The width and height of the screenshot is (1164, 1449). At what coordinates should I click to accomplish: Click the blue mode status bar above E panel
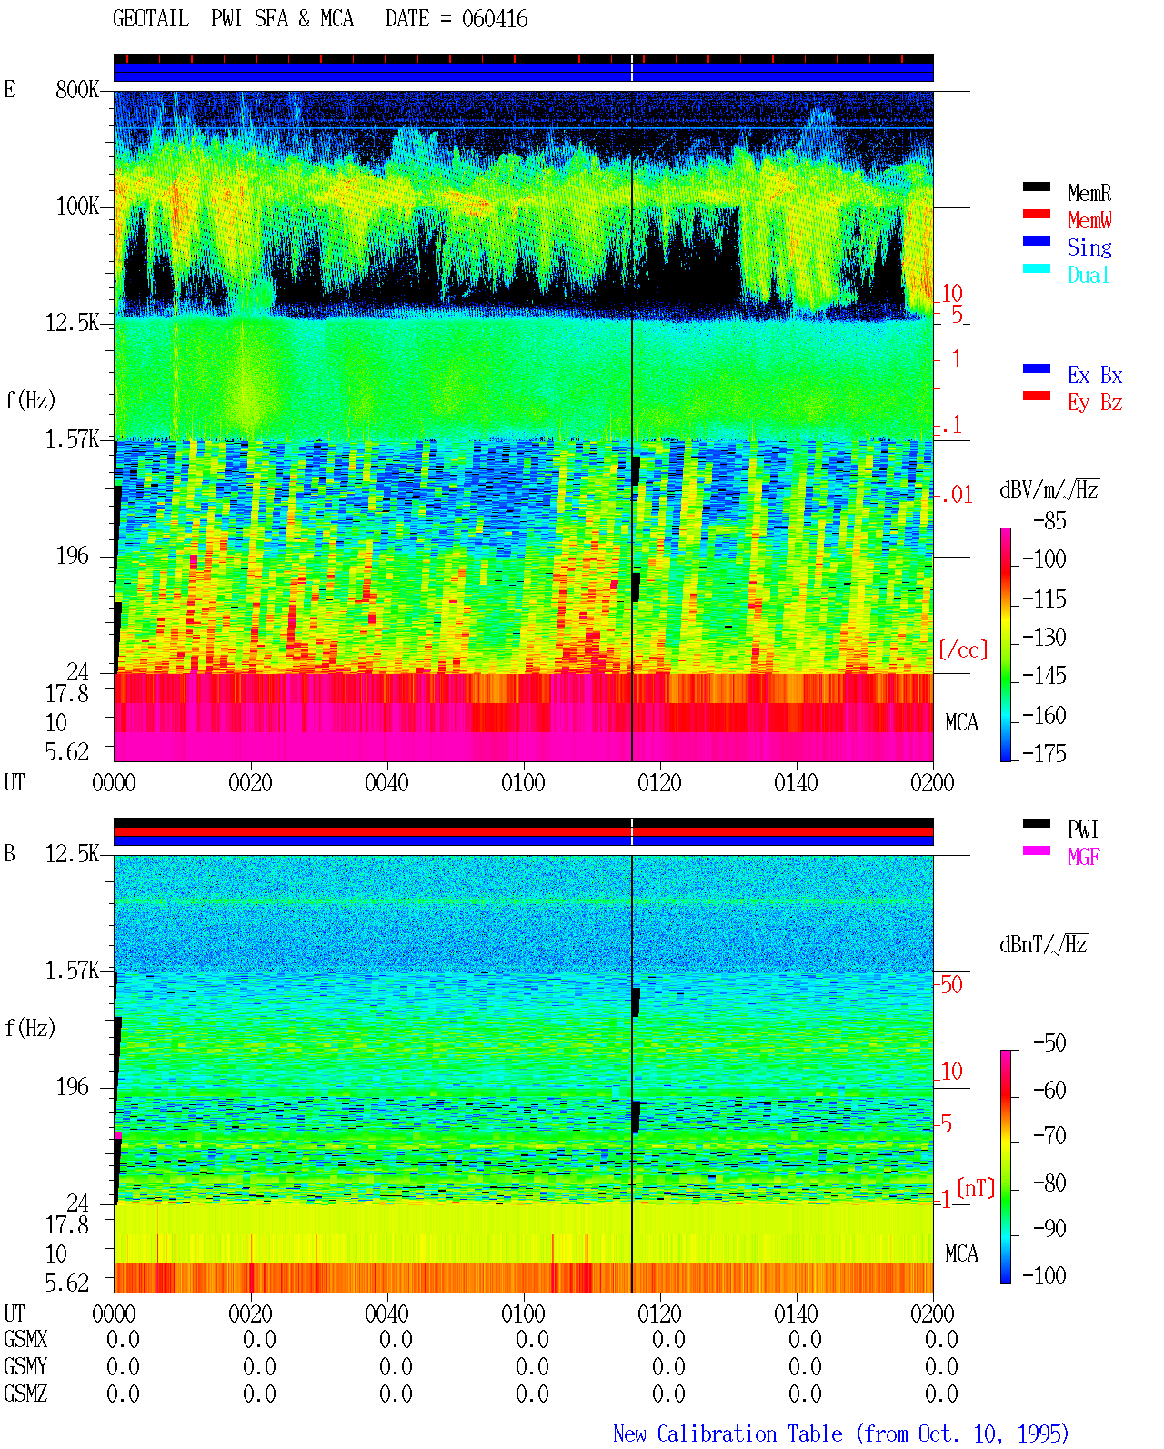coord(524,72)
